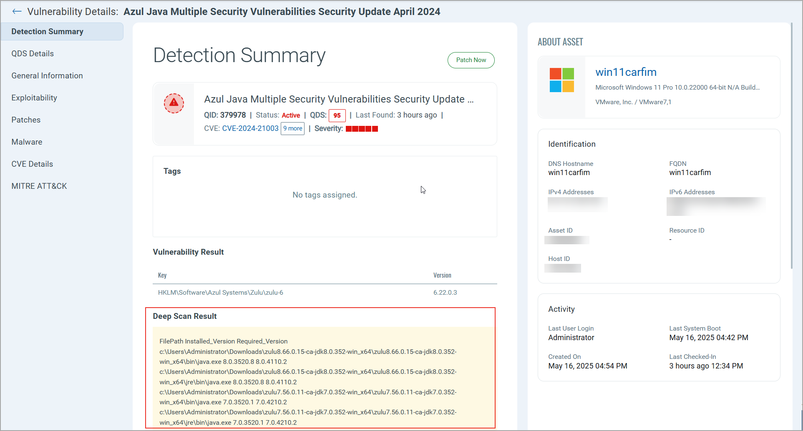Viewport: 803px width, 431px height.
Task: Click the Key column header
Action: click(x=162, y=275)
